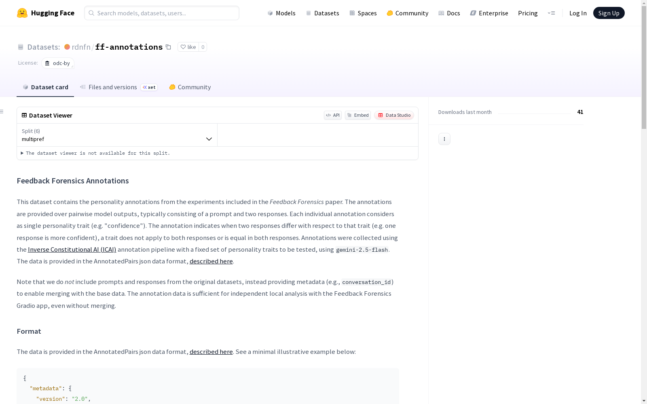The width and height of the screenshot is (647, 404).
Task: Click the Sign Up button
Action: point(609,13)
